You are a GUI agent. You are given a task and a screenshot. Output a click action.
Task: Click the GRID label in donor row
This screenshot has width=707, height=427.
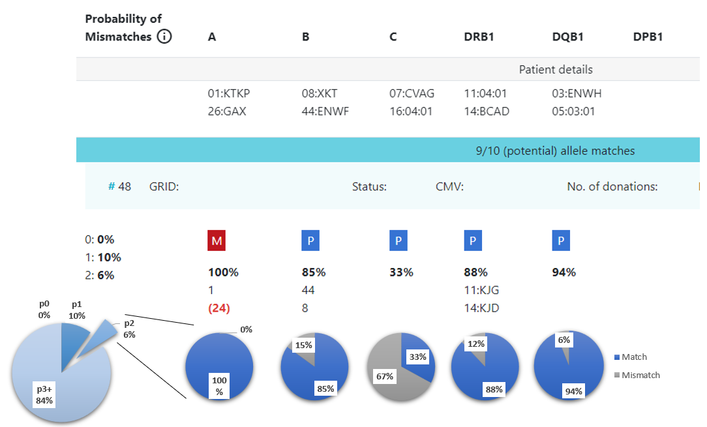coord(164,187)
